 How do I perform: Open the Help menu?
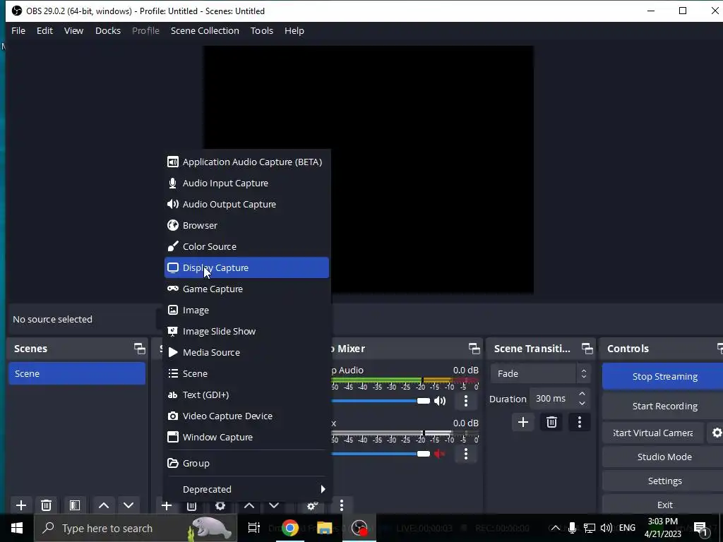coord(294,31)
